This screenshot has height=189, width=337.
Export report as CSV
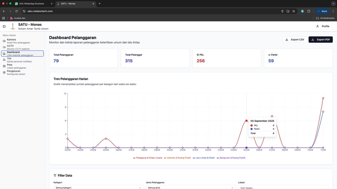295,40
